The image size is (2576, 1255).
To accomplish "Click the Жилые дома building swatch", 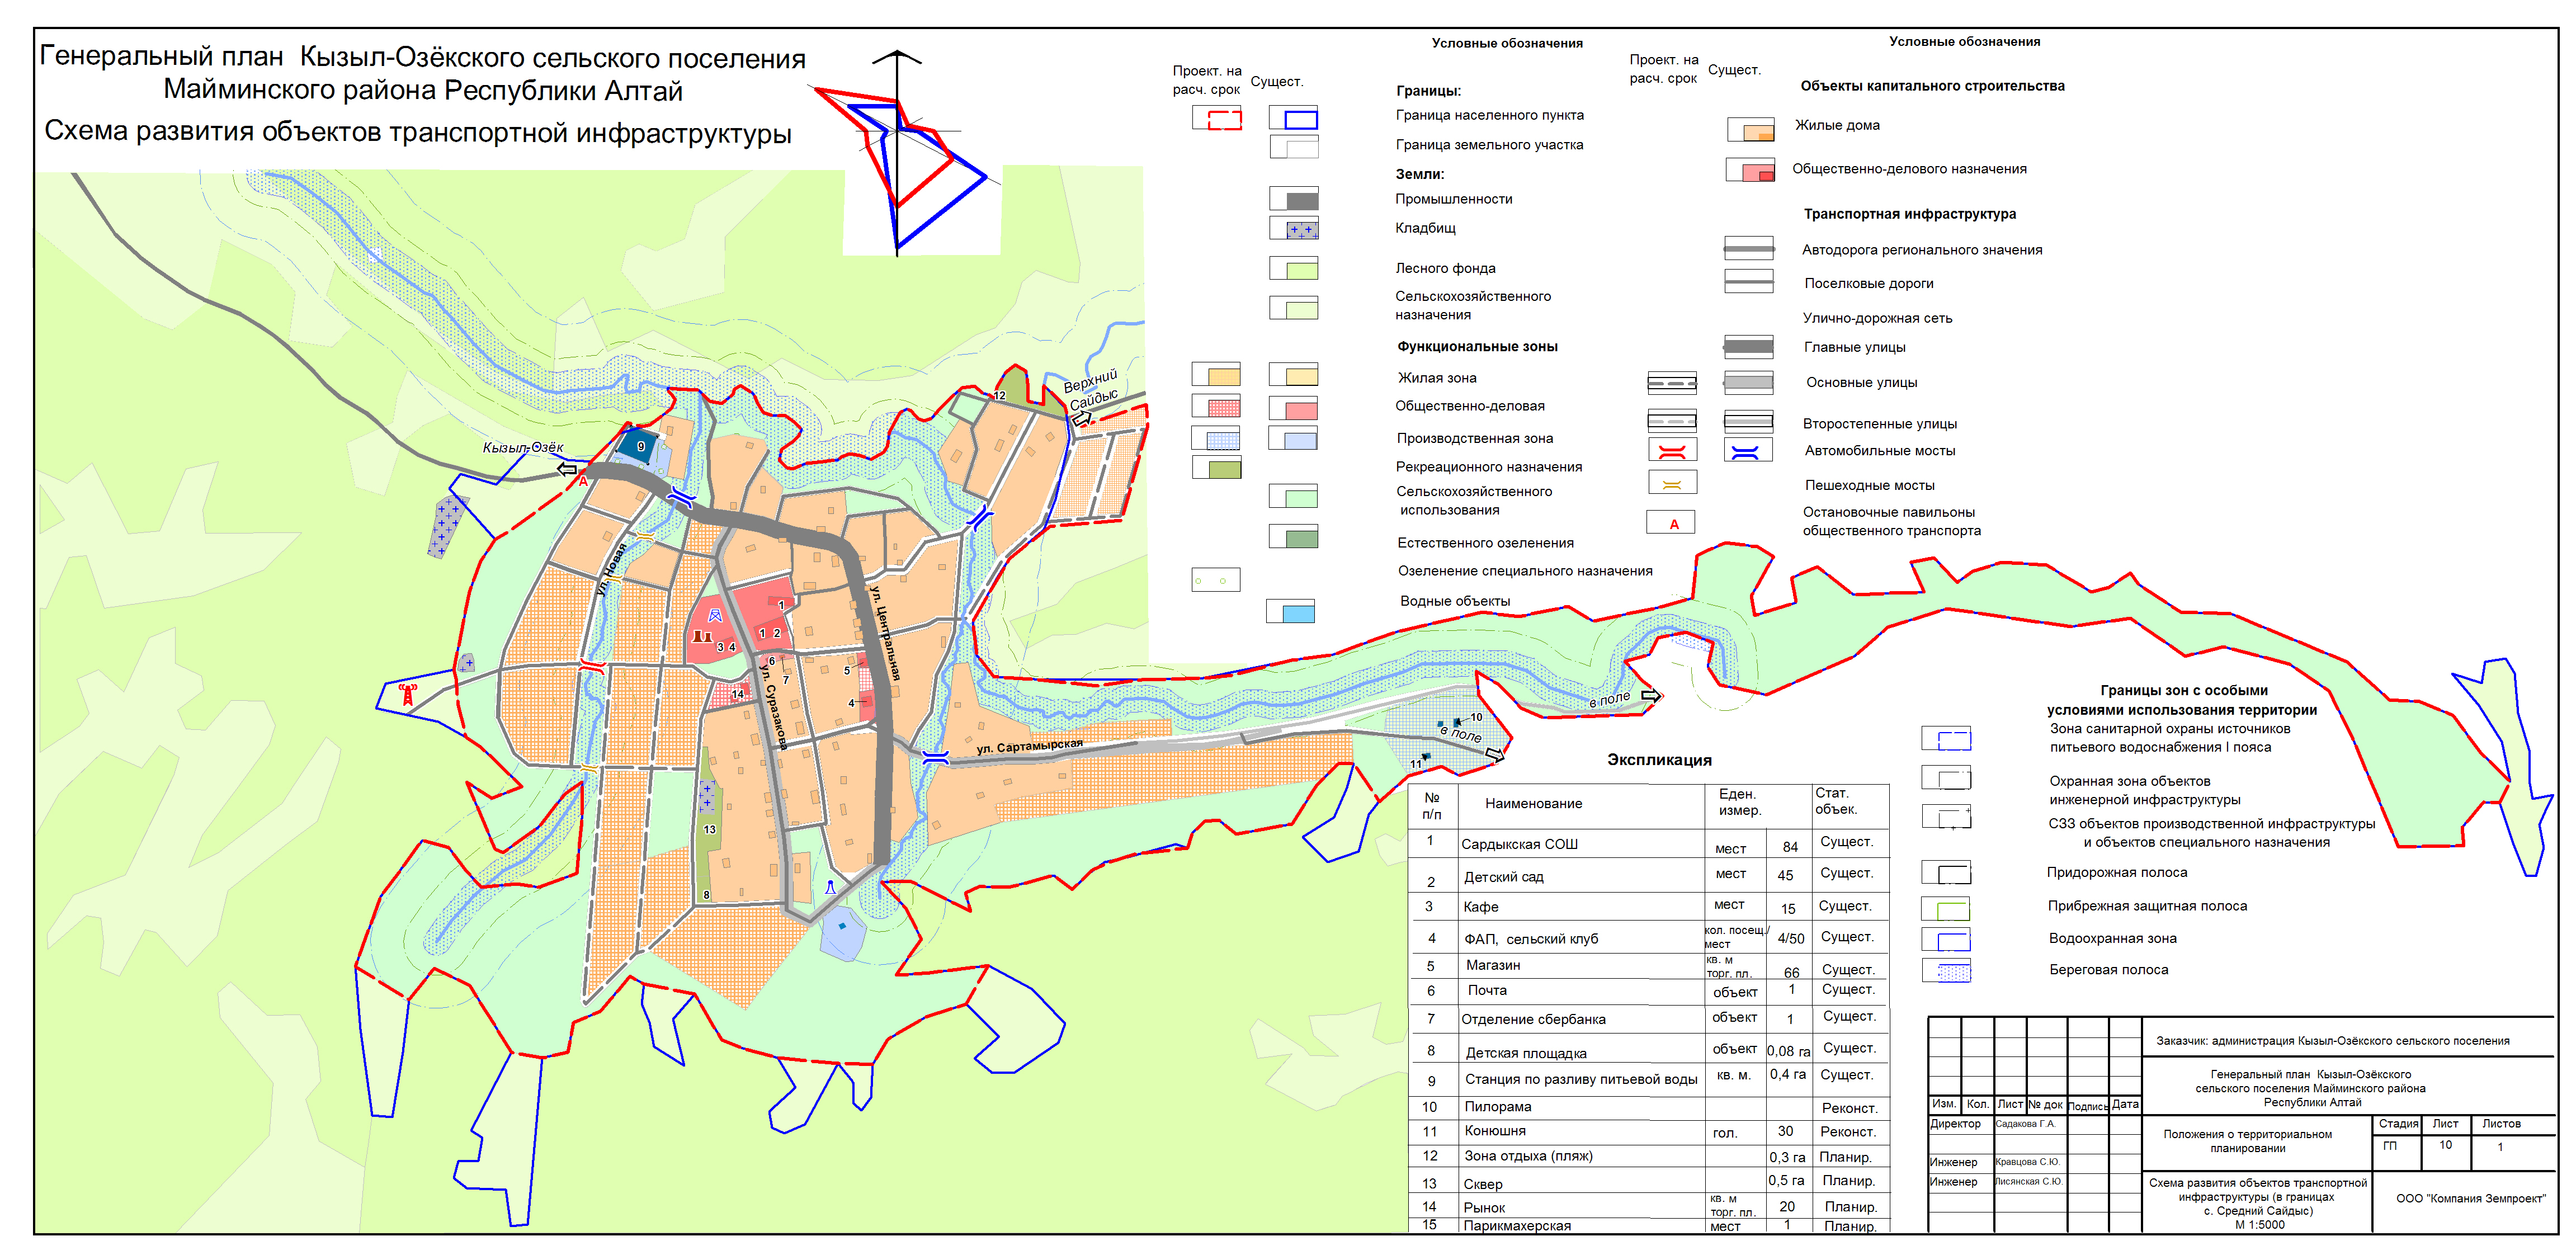I will coord(1751,129).
